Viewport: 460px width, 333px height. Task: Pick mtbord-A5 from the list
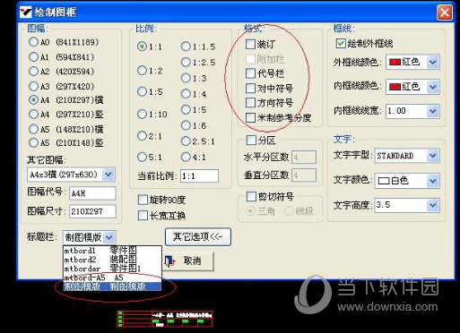[x=112, y=277]
